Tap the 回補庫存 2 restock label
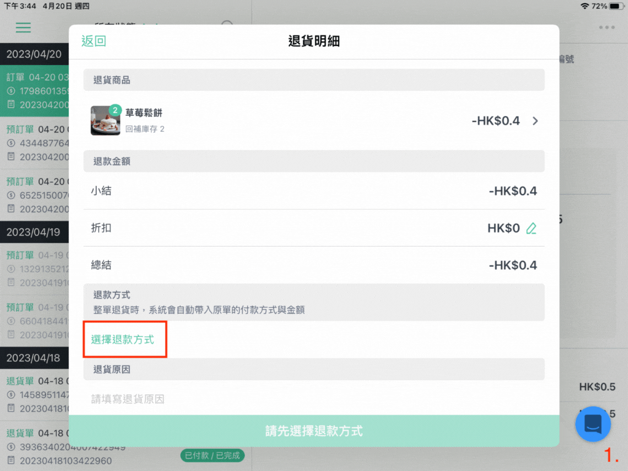Image resolution: width=628 pixels, height=471 pixels. [145, 129]
